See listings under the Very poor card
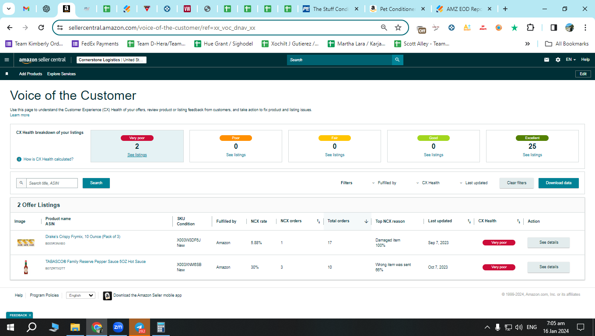 tap(137, 155)
